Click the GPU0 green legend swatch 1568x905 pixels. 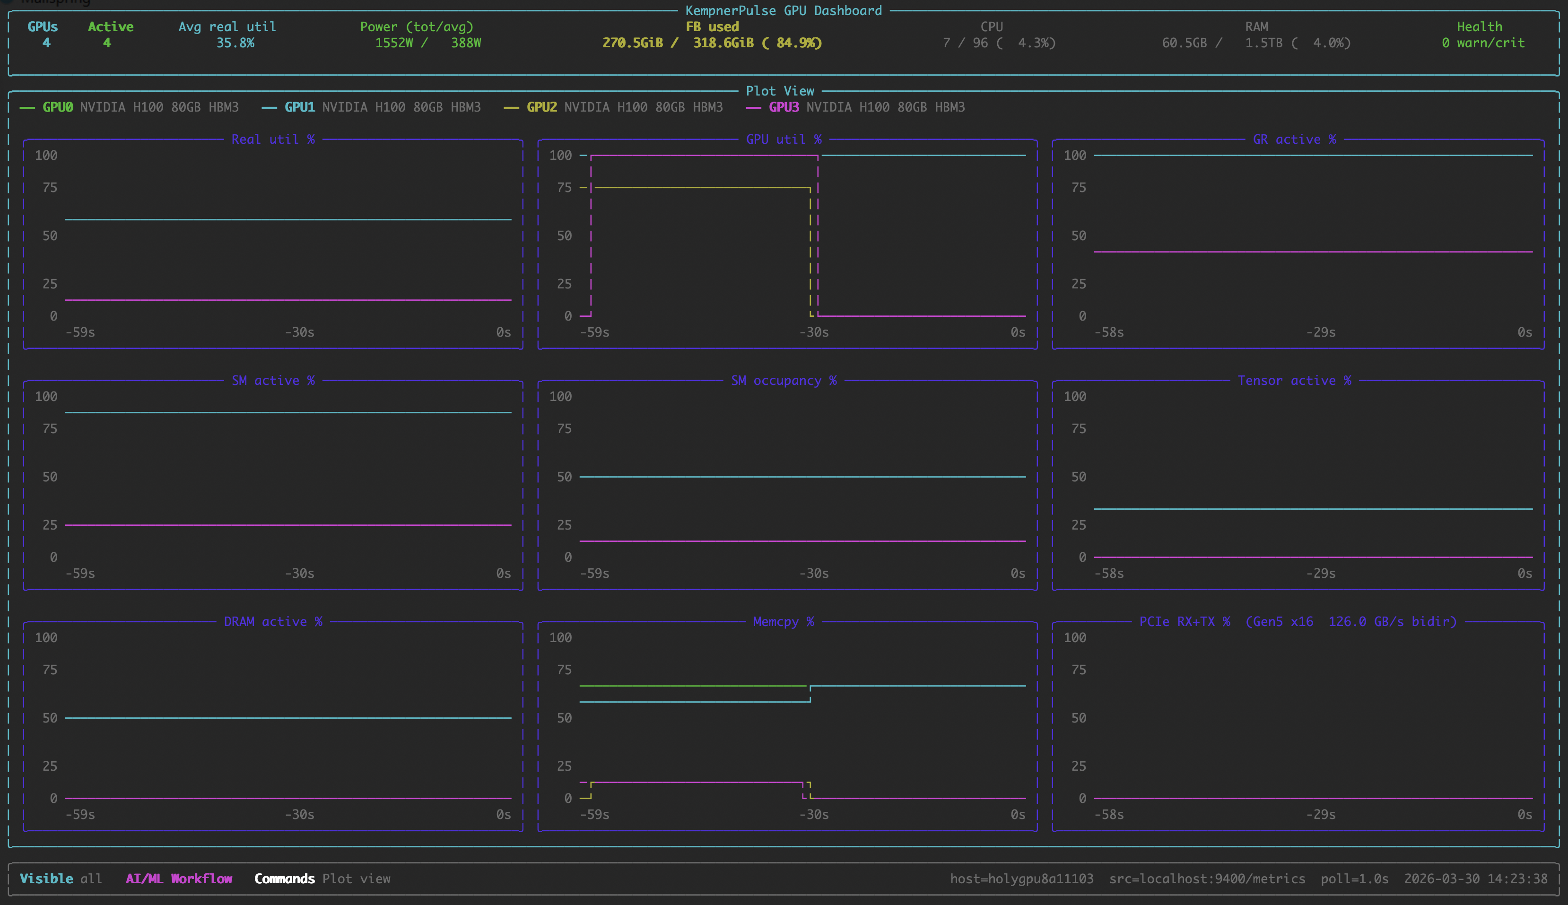click(x=27, y=107)
